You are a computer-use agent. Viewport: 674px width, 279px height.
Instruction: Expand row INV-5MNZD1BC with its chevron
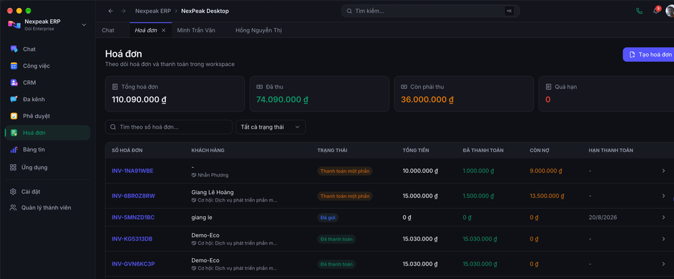(x=663, y=218)
